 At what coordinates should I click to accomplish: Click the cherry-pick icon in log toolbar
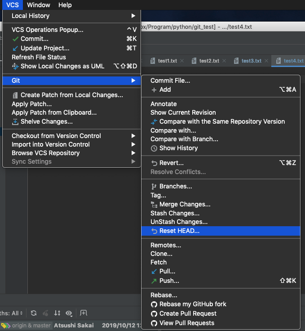click(x=45, y=313)
